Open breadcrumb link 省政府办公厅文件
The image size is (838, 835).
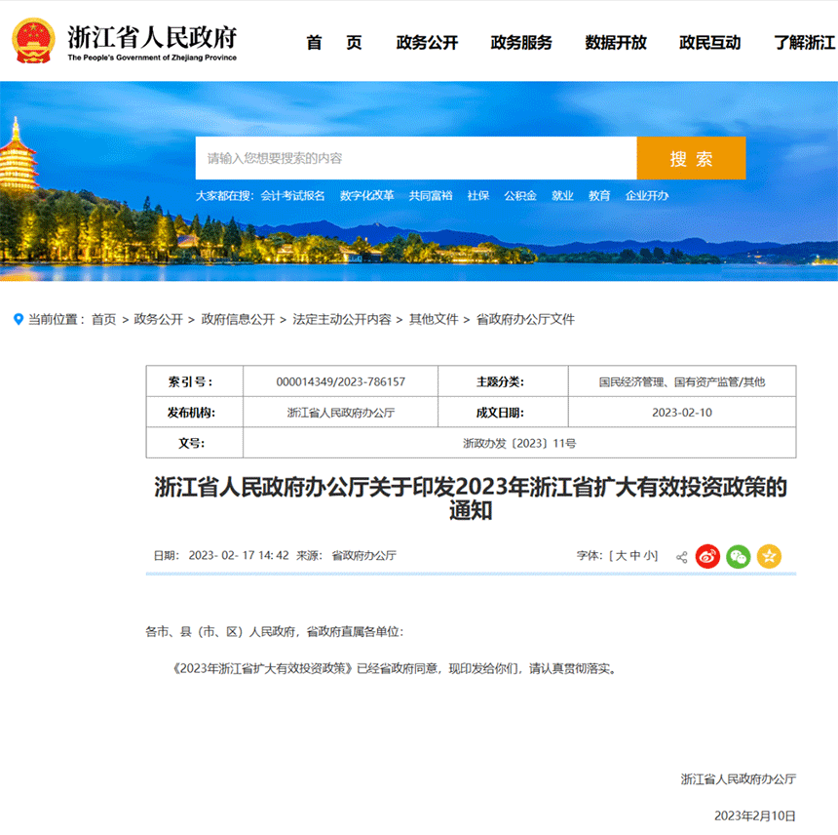525,319
